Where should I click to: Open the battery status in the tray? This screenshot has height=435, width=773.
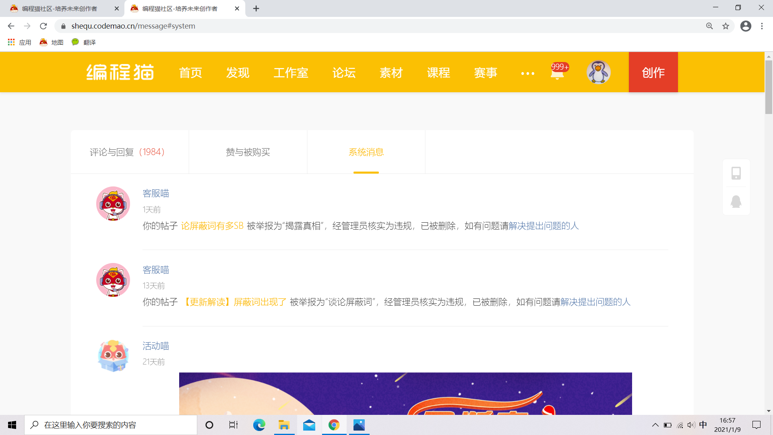click(668, 425)
